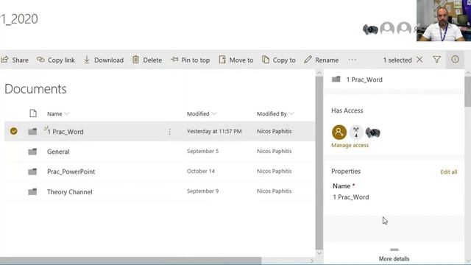Click dark avatar picture under Has Access
This screenshot has height=265, width=471.
point(373,132)
